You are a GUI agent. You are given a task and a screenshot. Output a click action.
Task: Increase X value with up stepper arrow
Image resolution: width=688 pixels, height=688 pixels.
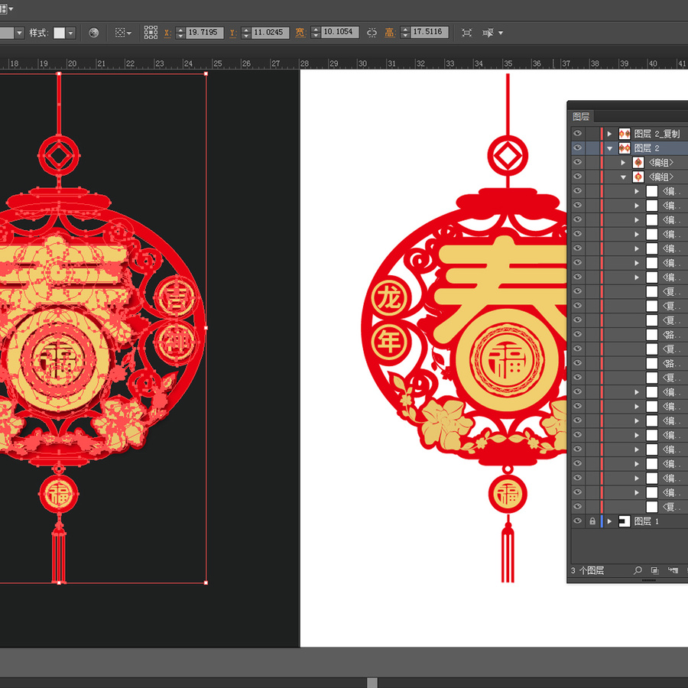pyautogui.click(x=180, y=29)
